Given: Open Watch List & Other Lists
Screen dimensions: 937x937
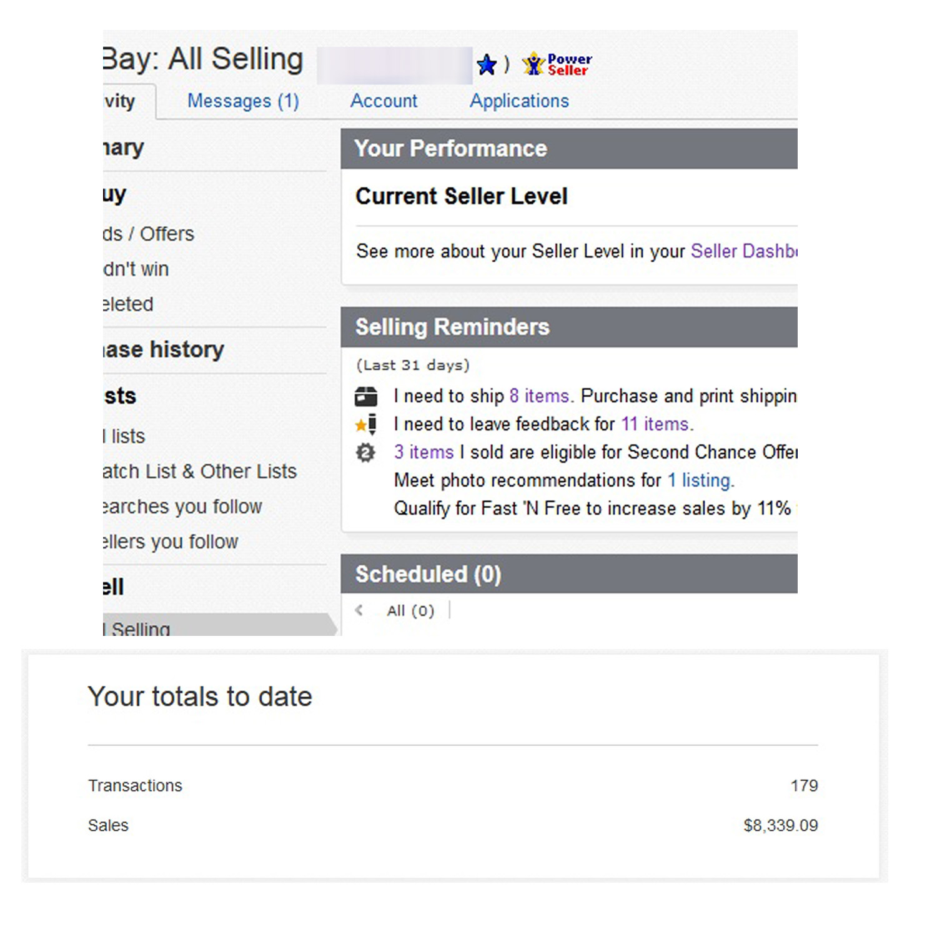Looking at the screenshot, I should click(x=200, y=471).
